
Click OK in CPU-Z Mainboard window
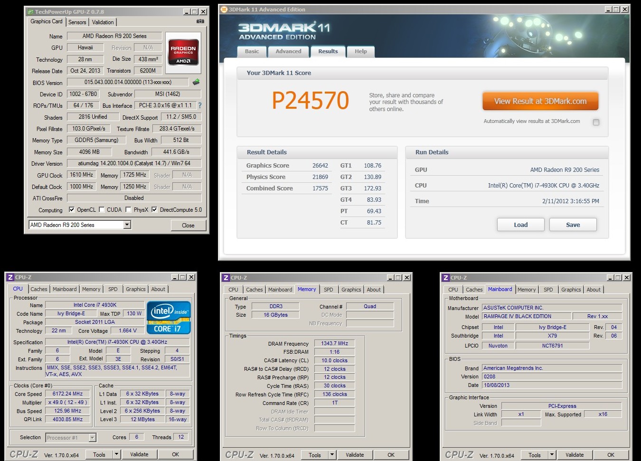(x=611, y=455)
